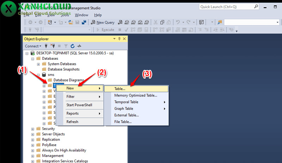This screenshot has width=282, height=163.
Task: Expand the Security folder
Action: pyautogui.click(x=32, y=129)
